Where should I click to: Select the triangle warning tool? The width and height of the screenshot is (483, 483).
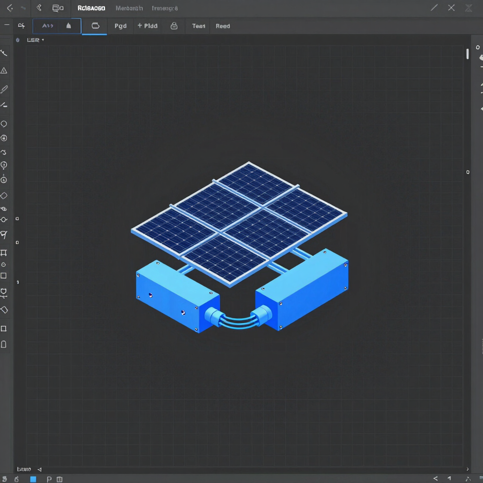click(x=4, y=71)
